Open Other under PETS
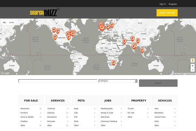This screenshot has width=196, height=131. pyautogui.click(x=76, y=125)
